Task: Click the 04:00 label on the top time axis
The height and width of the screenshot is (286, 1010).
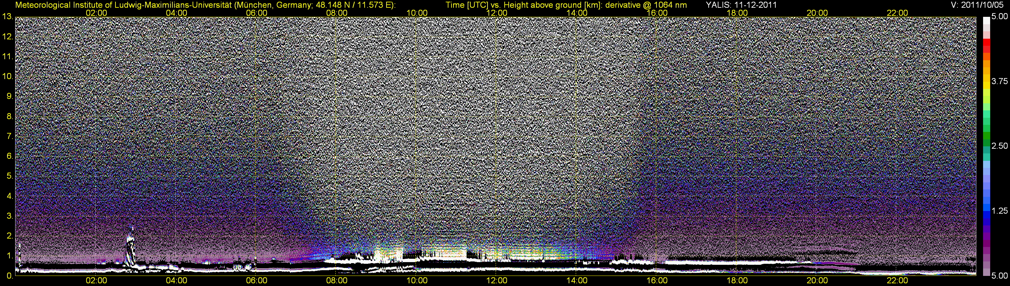Action: (x=176, y=13)
